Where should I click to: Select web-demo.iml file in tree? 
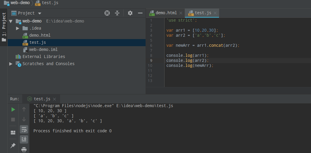pos(43,49)
